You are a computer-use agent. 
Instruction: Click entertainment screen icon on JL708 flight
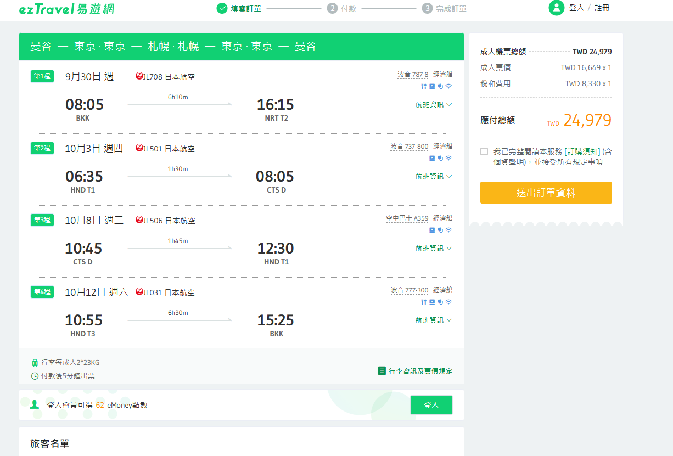[x=432, y=86]
